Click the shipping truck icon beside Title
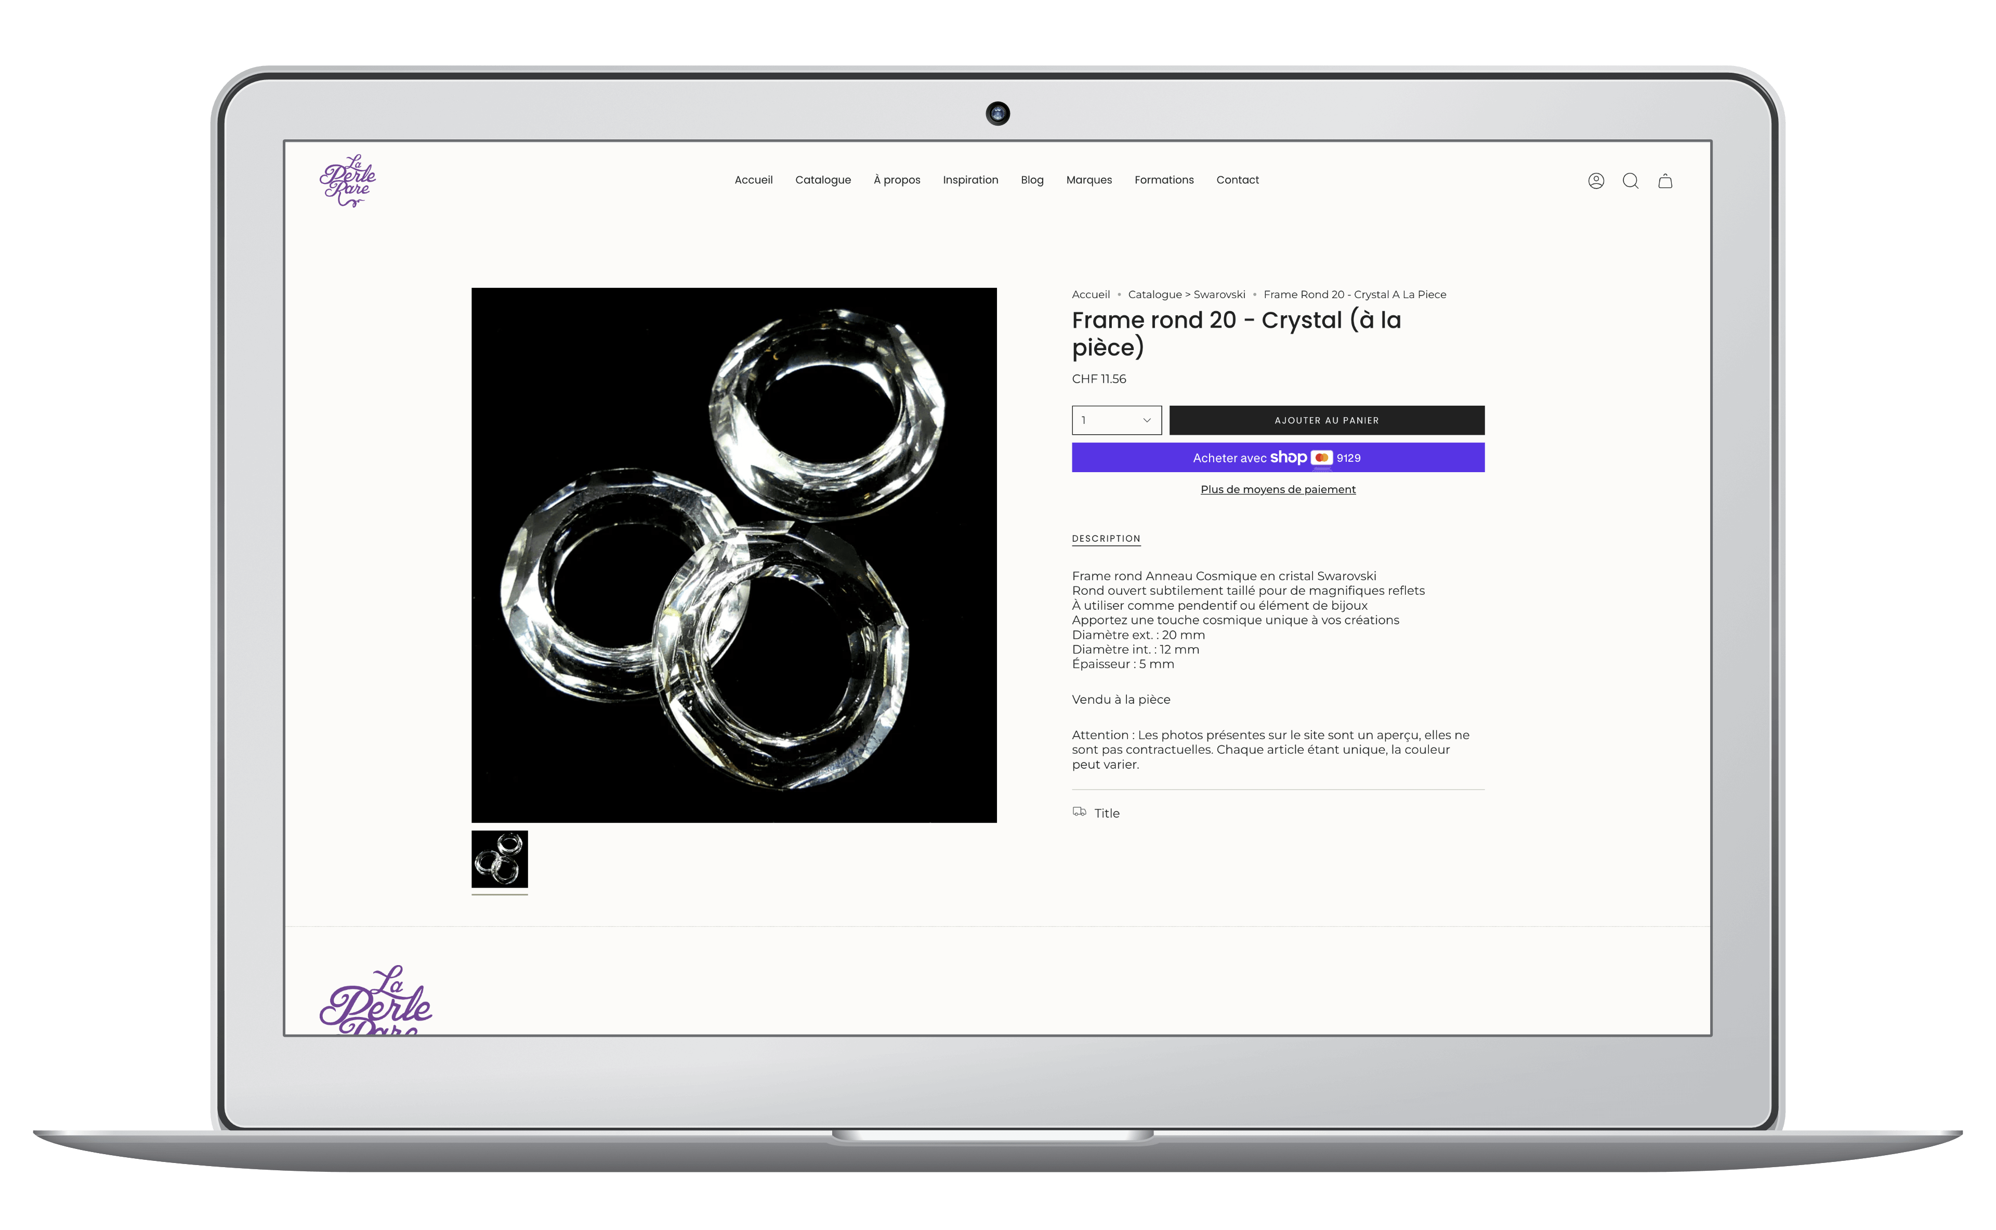Screen dimensions: 1996x1230 click(1080, 812)
